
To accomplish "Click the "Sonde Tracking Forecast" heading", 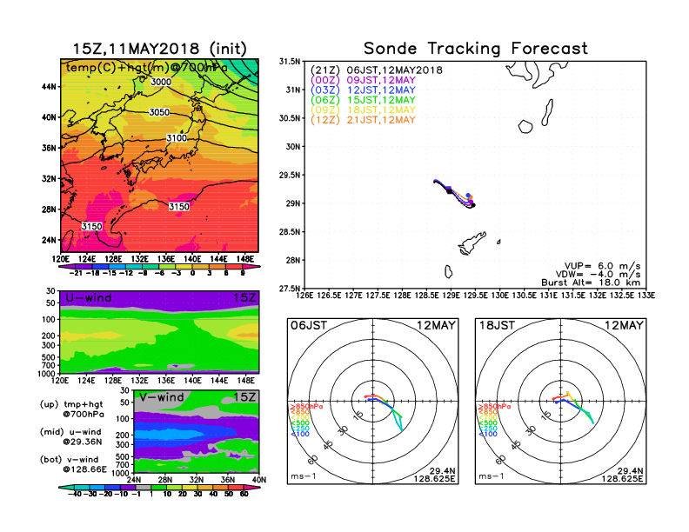I will click(x=476, y=49).
